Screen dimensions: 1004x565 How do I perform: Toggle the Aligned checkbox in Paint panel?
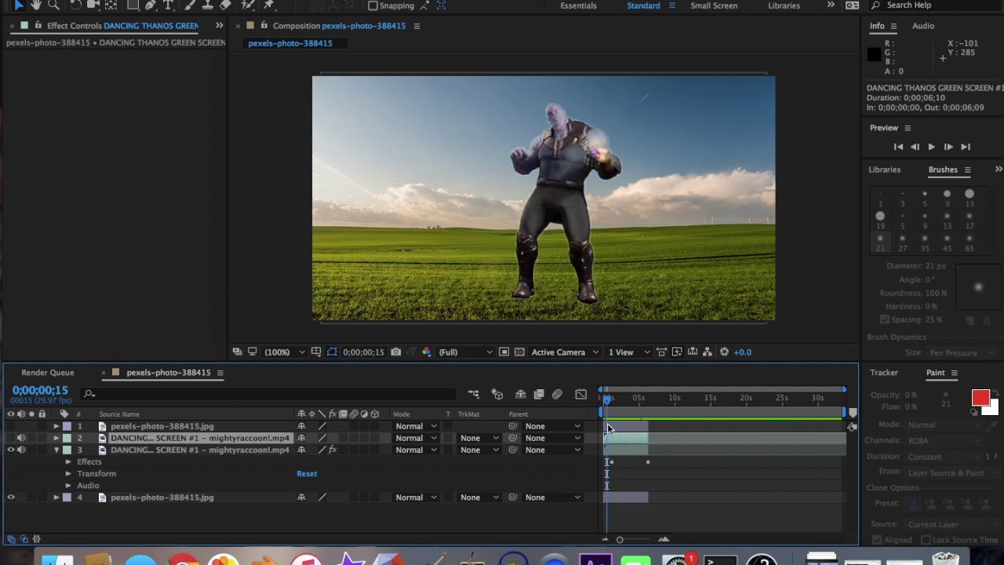point(876,540)
